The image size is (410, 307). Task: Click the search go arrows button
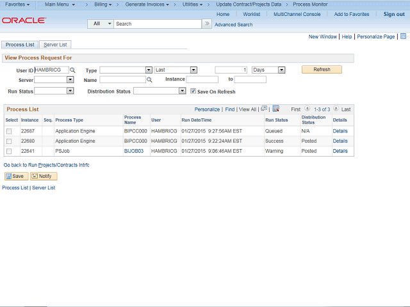point(207,24)
